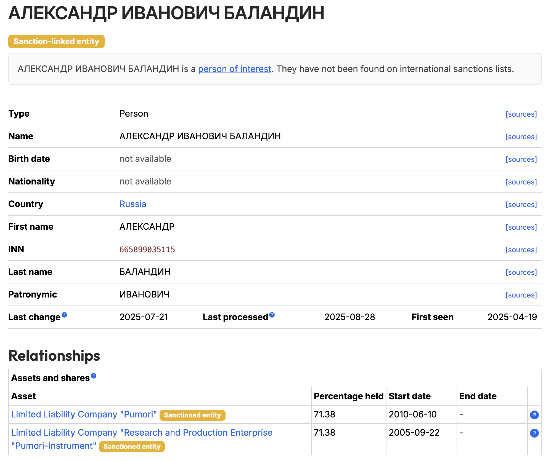This screenshot has width=551, height=461.
Task: Open Research and Production Enterprise Pumori-Instrument link
Action: click(142, 433)
